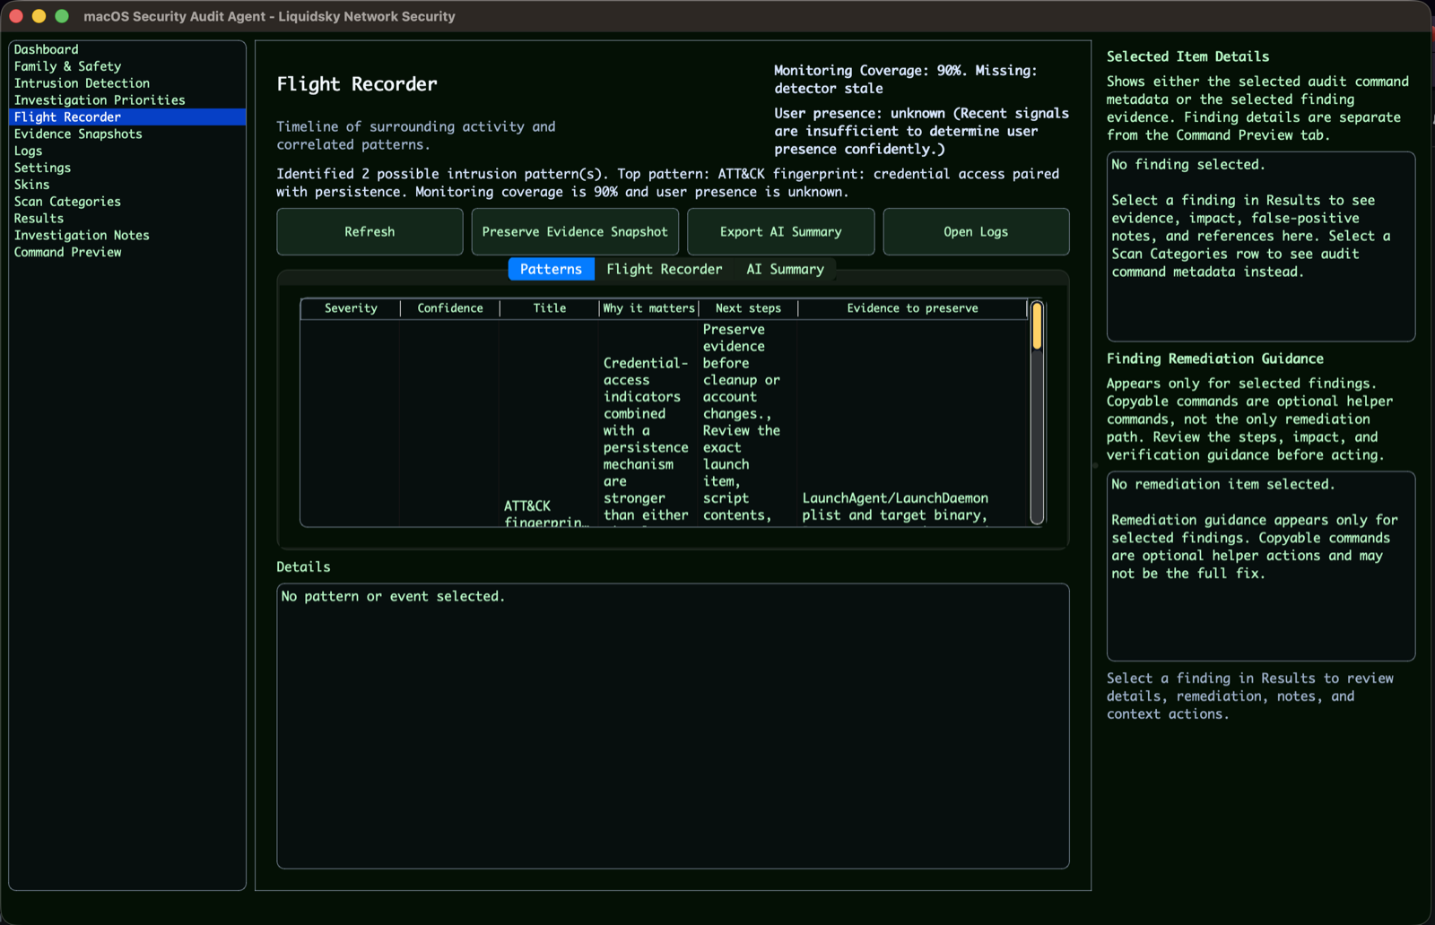1435x925 pixels.
Task: Minimize the window with the yellow button
Action: [39, 16]
